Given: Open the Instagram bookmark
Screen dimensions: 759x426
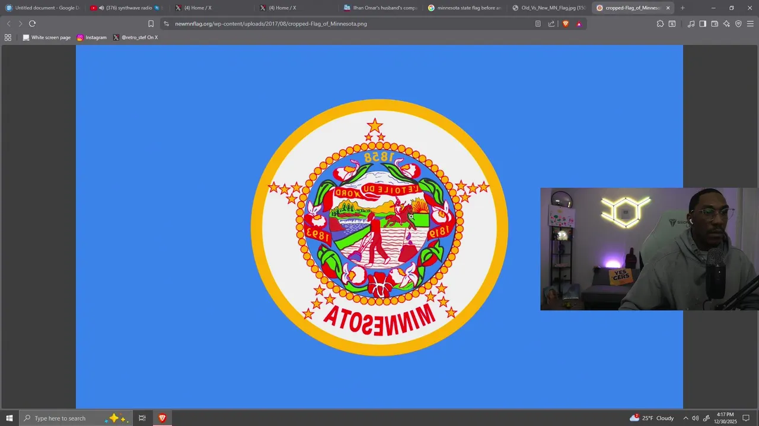Looking at the screenshot, I should pyautogui.click(x=92, y=37).
